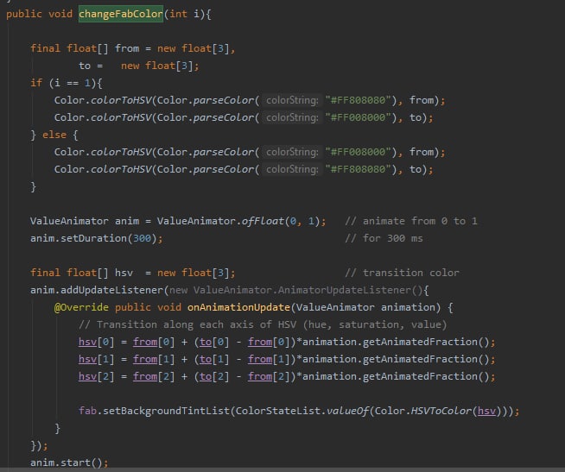Screen dimensions: 565x472
Task: Click the 'to' variable in 'to = new float[3]'
Action: tap(85, 66)
